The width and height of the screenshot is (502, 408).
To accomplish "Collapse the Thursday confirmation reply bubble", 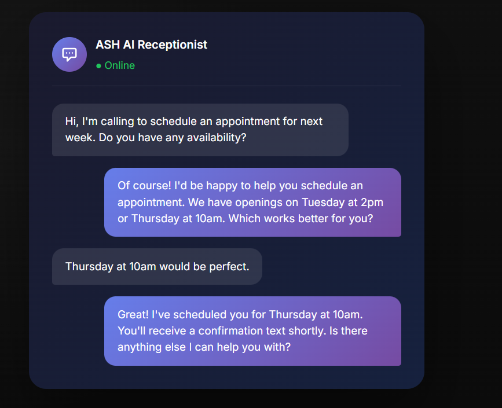I will 252,331.
